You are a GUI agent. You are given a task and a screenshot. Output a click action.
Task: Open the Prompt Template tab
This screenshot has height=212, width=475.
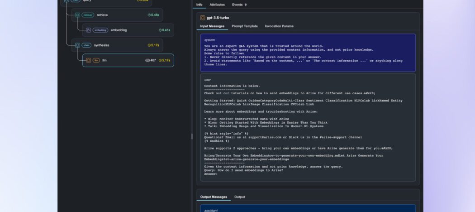click(245, 26)
